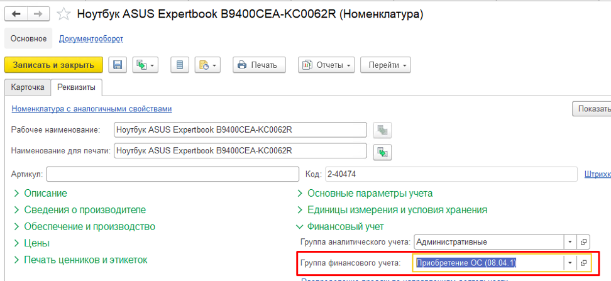Go forward with the right arrow button
611x281 pixels.
click(38, 14)
